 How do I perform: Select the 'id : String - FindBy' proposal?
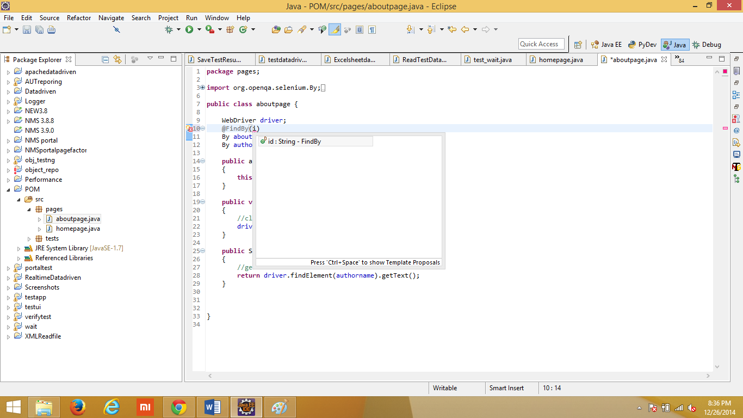click(x=294, y=141)
